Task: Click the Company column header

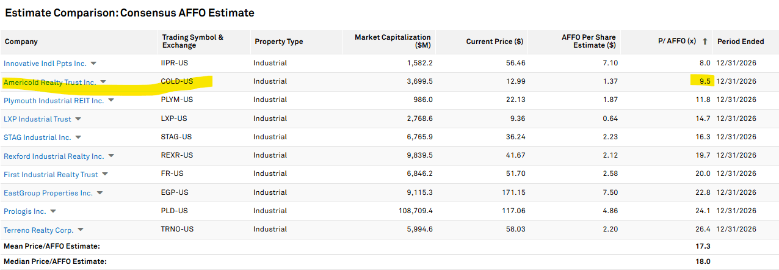Action: click(21, 42)
